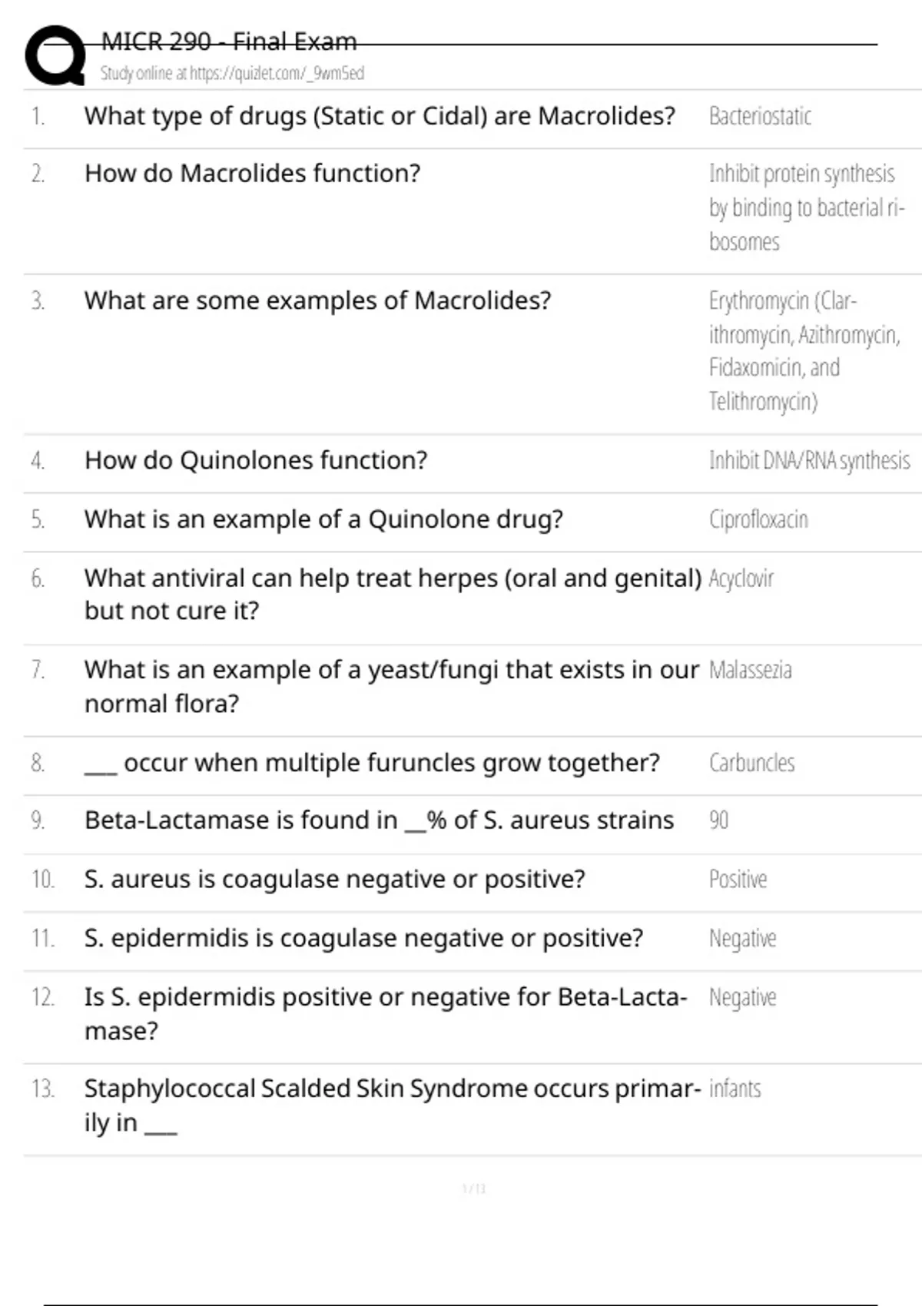
Task: Click the page number indicator at bottom
Action: pyautogui.click(x=473, y=1189)
